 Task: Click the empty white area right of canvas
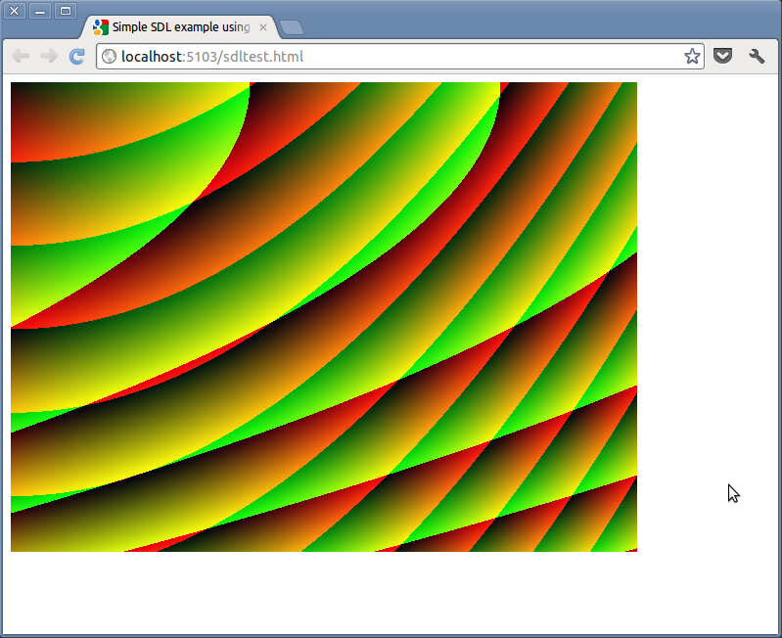pyautogui.click(x=705, y=294)
